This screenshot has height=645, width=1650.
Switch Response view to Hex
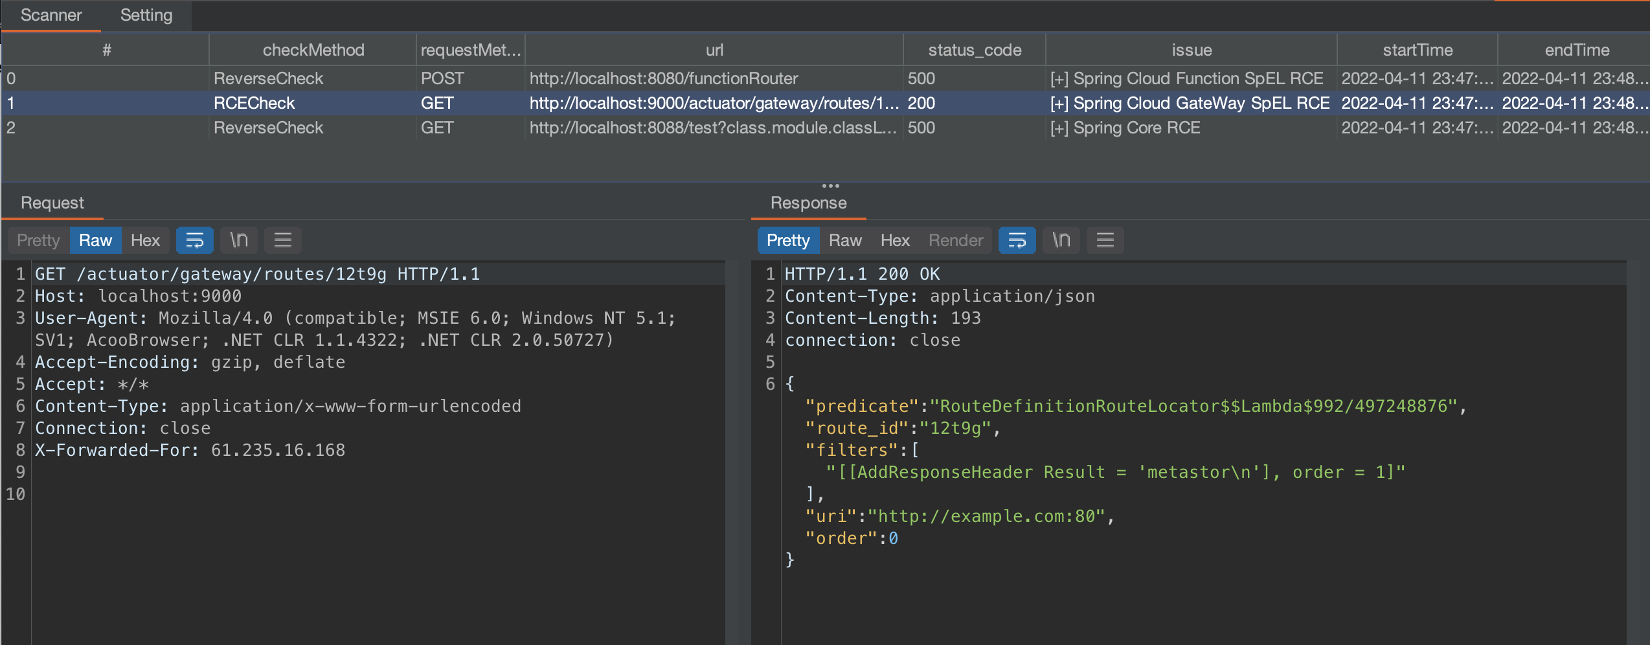click(x=895, y=240)
